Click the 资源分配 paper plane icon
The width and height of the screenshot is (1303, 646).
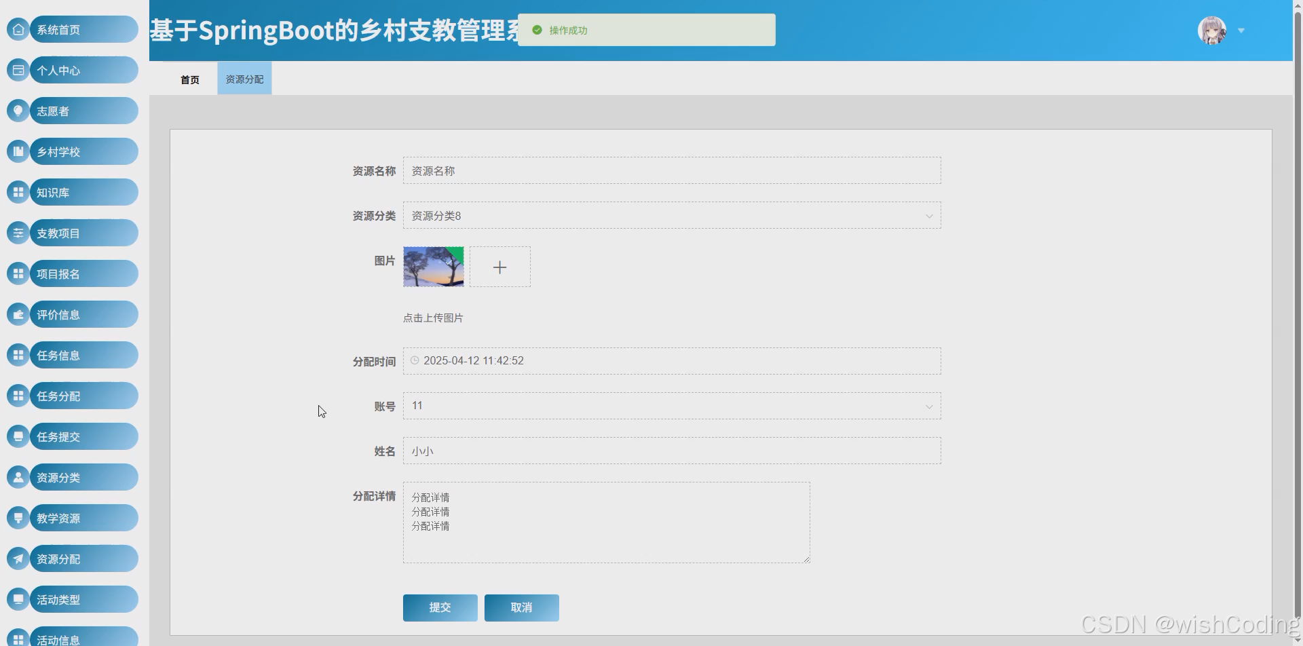click(x=18, y=558)
